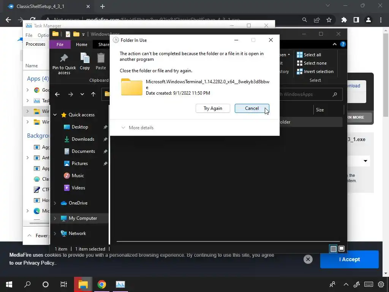This screenshot has width=389, height=292.
Task: Go up one folder level
Action: 93,94
